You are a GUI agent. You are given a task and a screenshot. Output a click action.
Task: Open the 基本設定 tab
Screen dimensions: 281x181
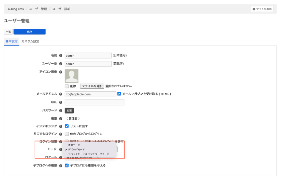11,41
